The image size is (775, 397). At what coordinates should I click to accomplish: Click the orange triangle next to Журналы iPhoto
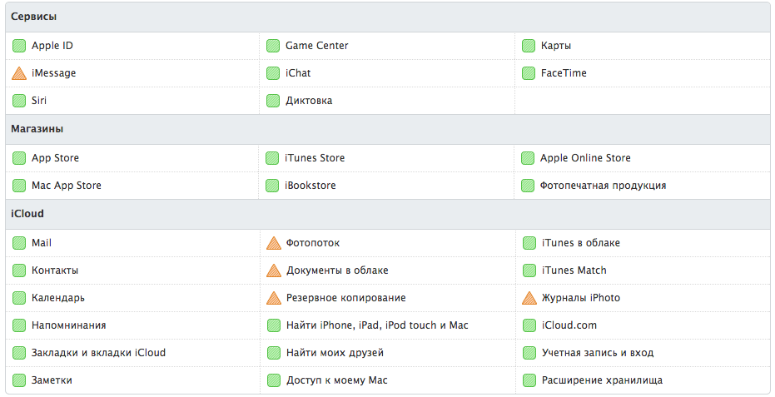529,298
